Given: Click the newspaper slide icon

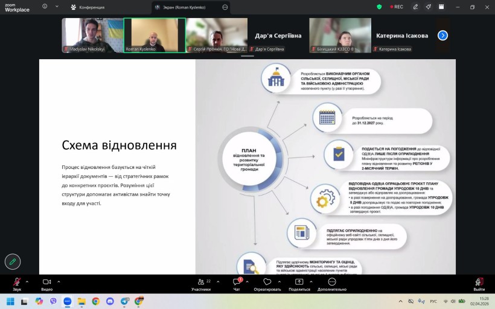Looking at the screenshot, I should (x=301, y=233).
